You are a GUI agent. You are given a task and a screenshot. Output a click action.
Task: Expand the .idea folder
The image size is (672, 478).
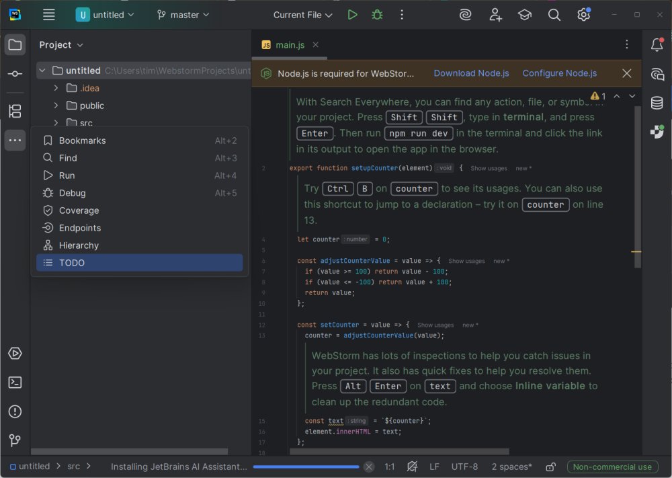click(56, 88)
